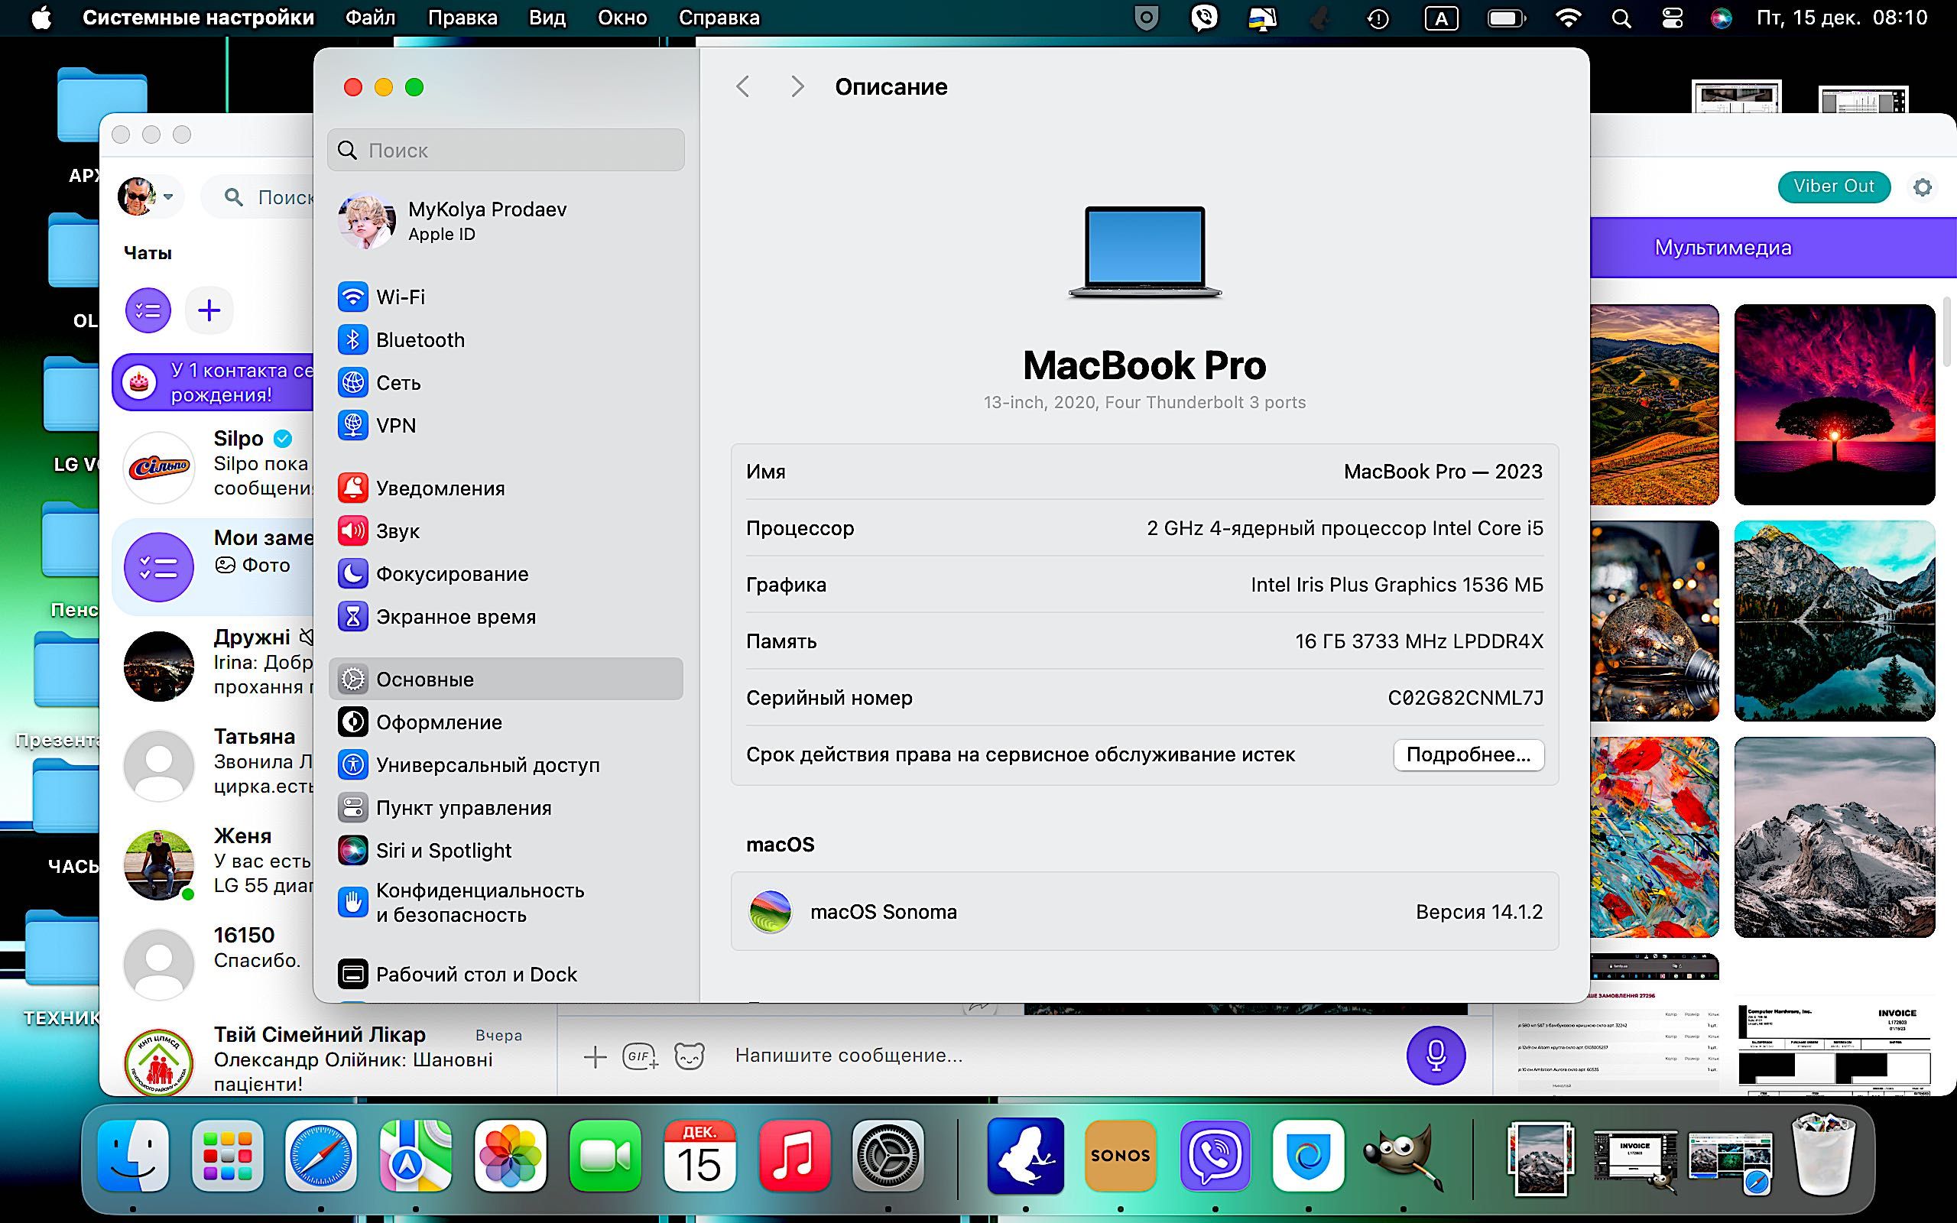Open Viber from the Dock
This screenshot has height=1223, width=1957.
1215,1156
